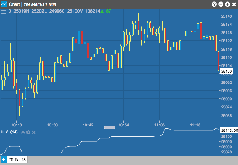Image resolution: width=238 pixels, height=165 pixels.
Task: Open help question mark icon
Action: (x=214, y=4)
